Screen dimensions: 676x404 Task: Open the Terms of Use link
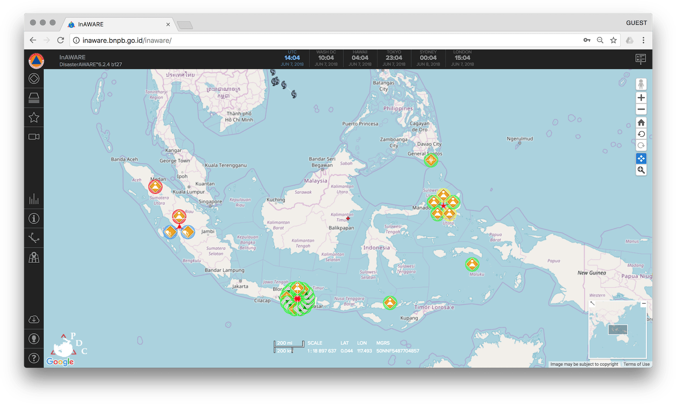(636, 364)
